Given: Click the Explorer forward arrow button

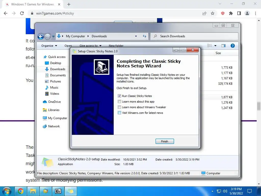Looking at the screenshot, I should tap(48, 36).
